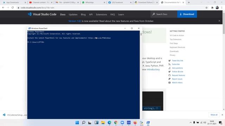Open PowerShell taskbar icon
This screenshot has height=126, width=225.
(x=148, y=122)
